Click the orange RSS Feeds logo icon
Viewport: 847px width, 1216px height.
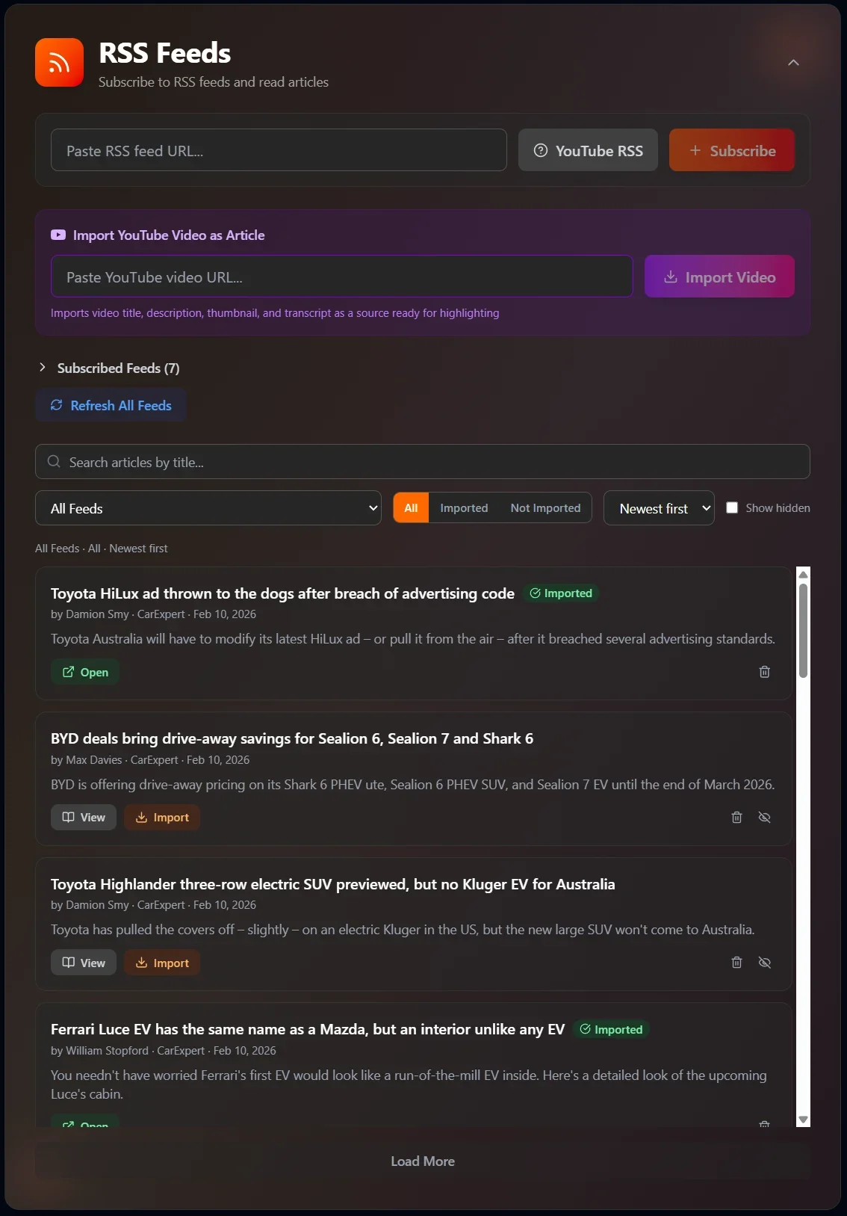click(x=59, y=62)
